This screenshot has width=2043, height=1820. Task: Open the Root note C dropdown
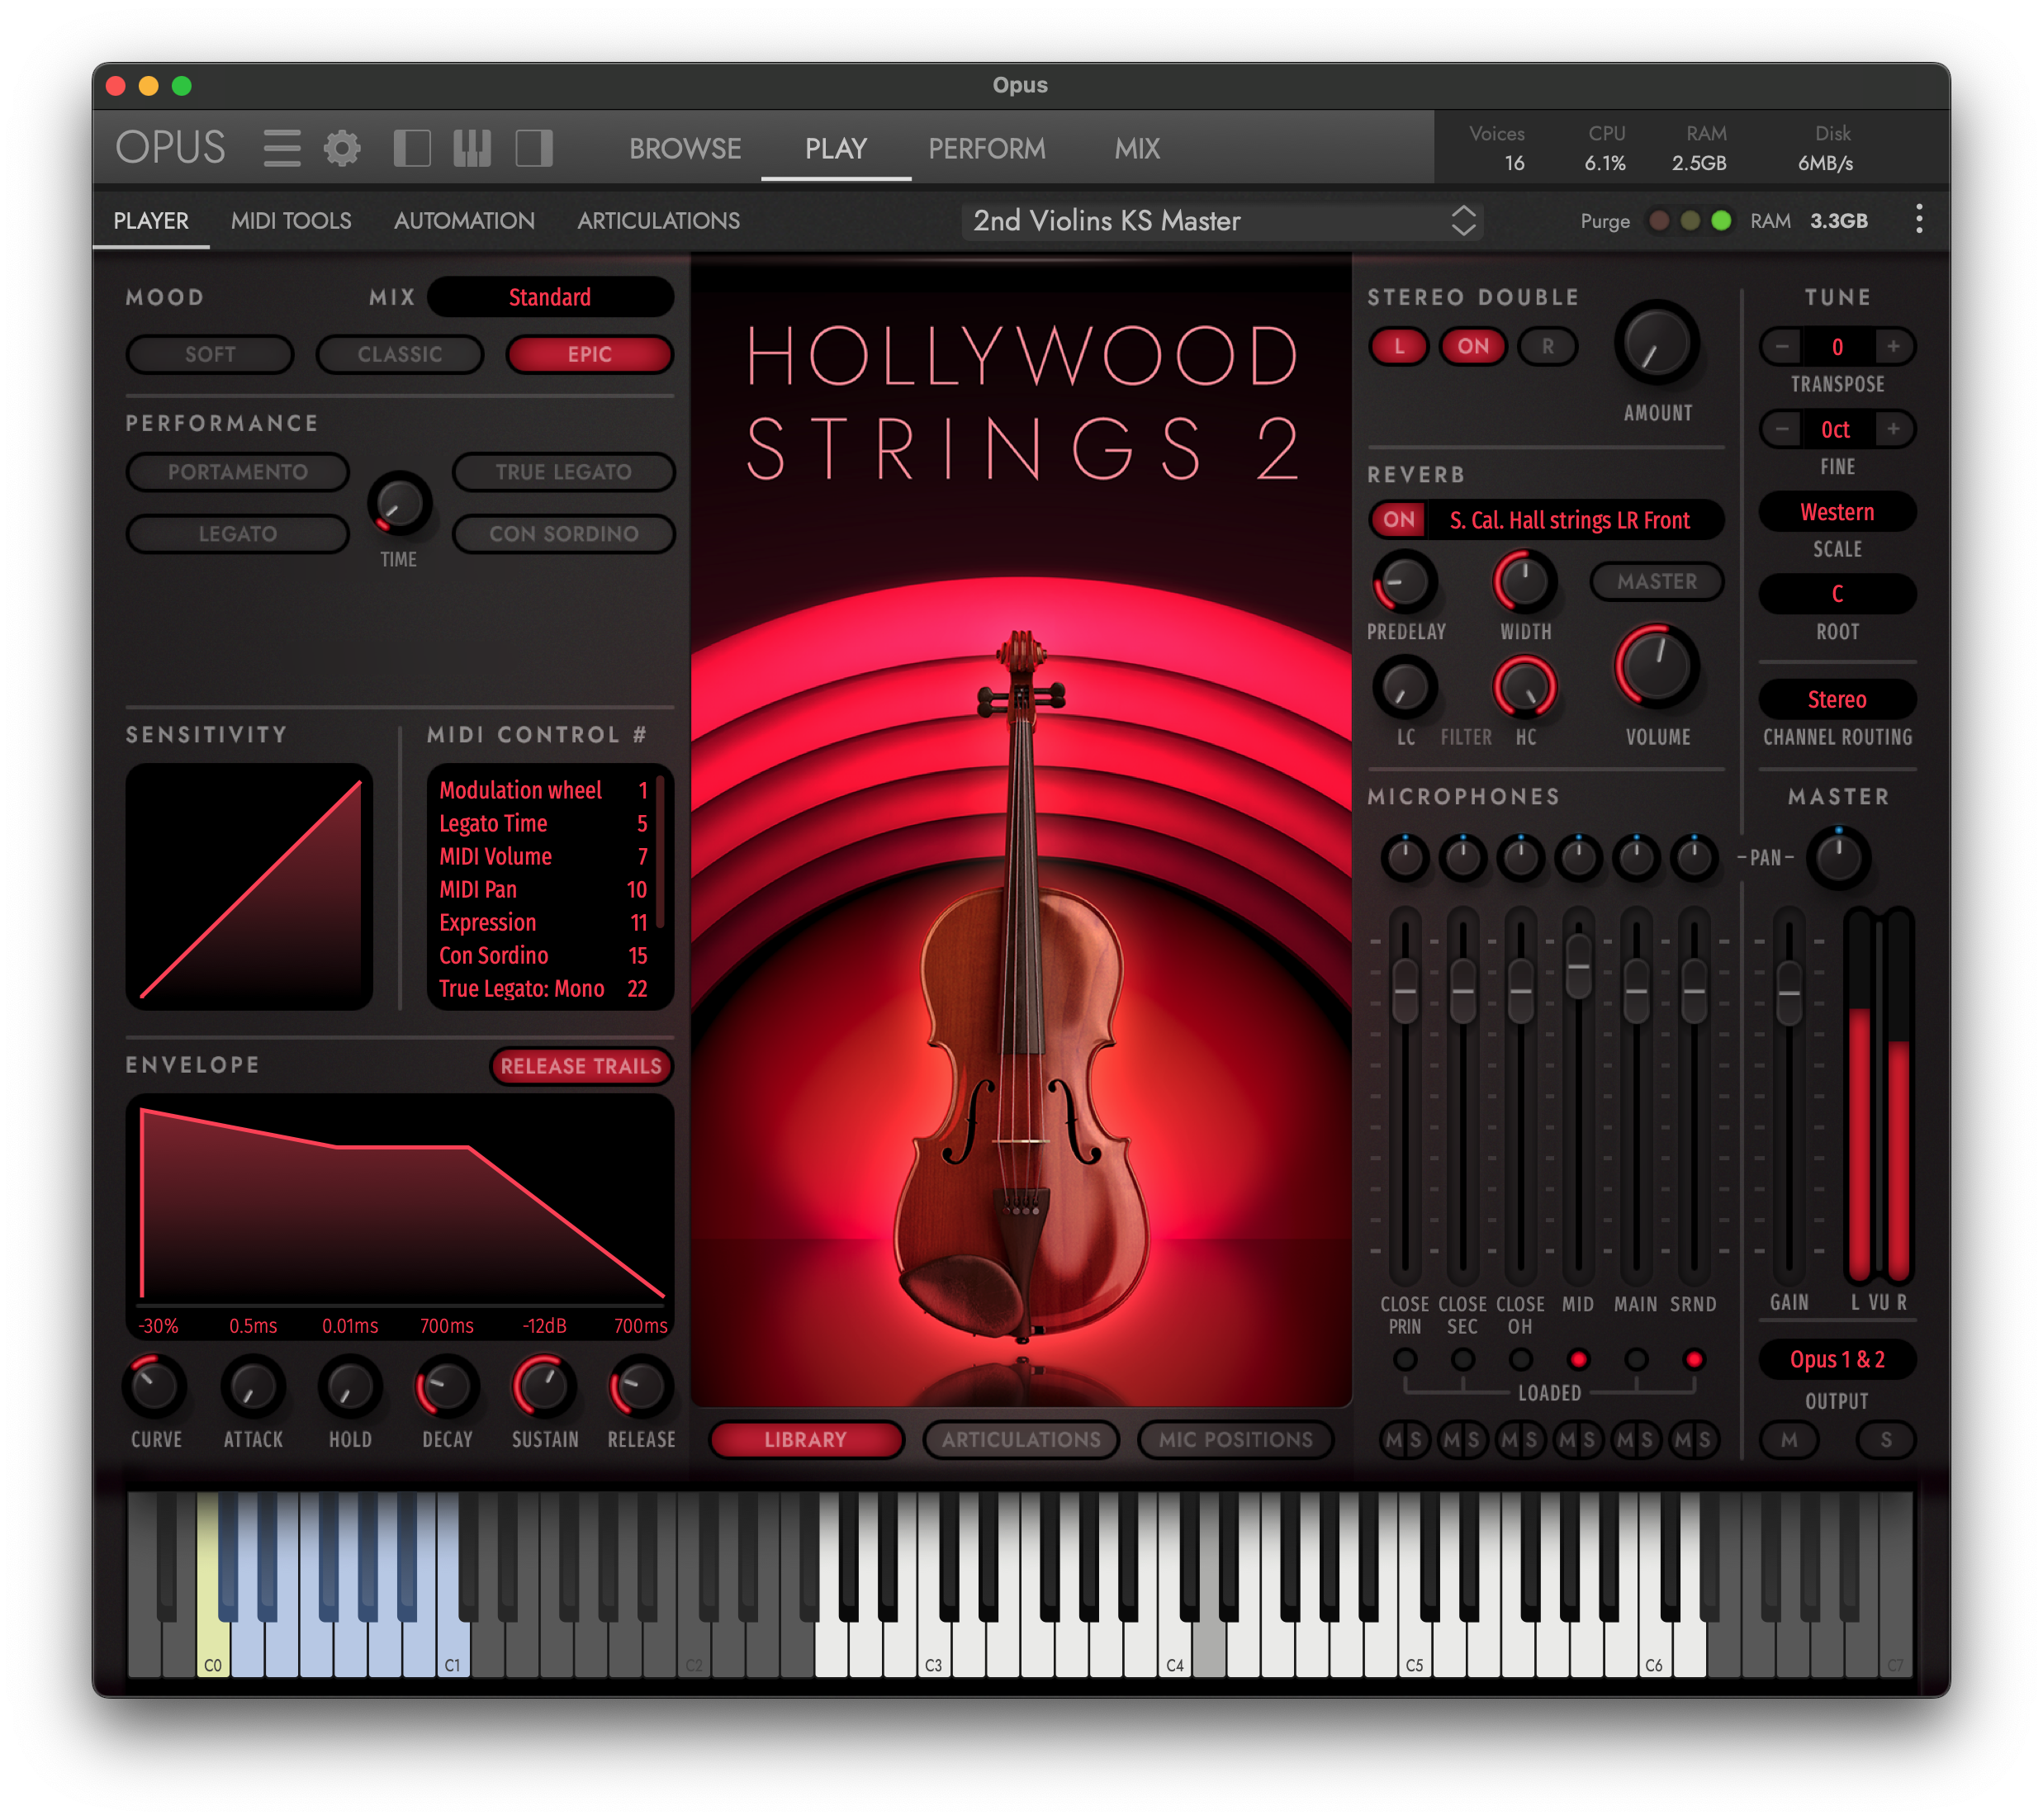coord(1837,594)
